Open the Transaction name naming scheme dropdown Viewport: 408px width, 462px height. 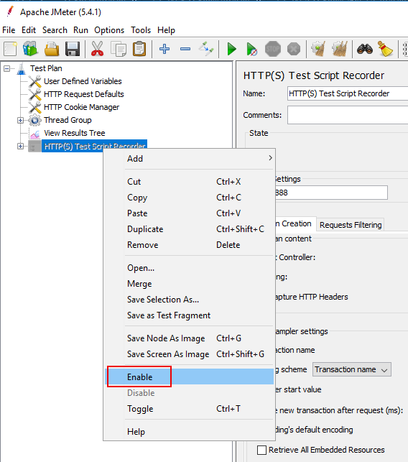click(352, 369)
